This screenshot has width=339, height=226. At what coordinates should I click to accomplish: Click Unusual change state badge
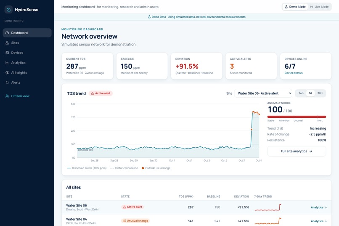(135, 221)
